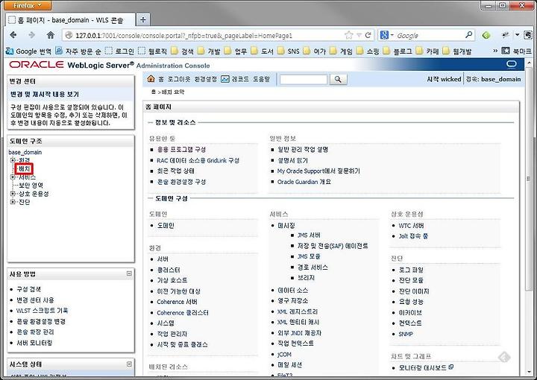Viewport: 537px width, 380px height.
Task: Expand the 서비스 tree node
Action: [13, 177]
